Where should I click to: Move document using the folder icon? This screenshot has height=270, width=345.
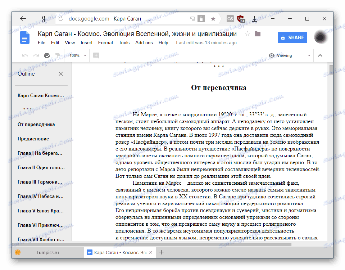(258, 34)
